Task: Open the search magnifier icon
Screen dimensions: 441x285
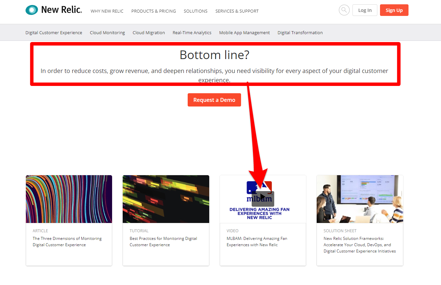Action: pyautogui.click(x=344, y=10)
